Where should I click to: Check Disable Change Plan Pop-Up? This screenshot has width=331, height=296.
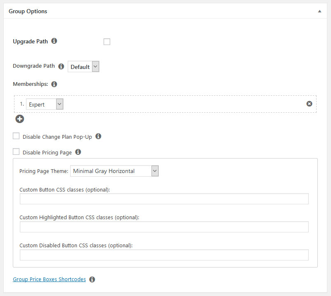point(17,136)
